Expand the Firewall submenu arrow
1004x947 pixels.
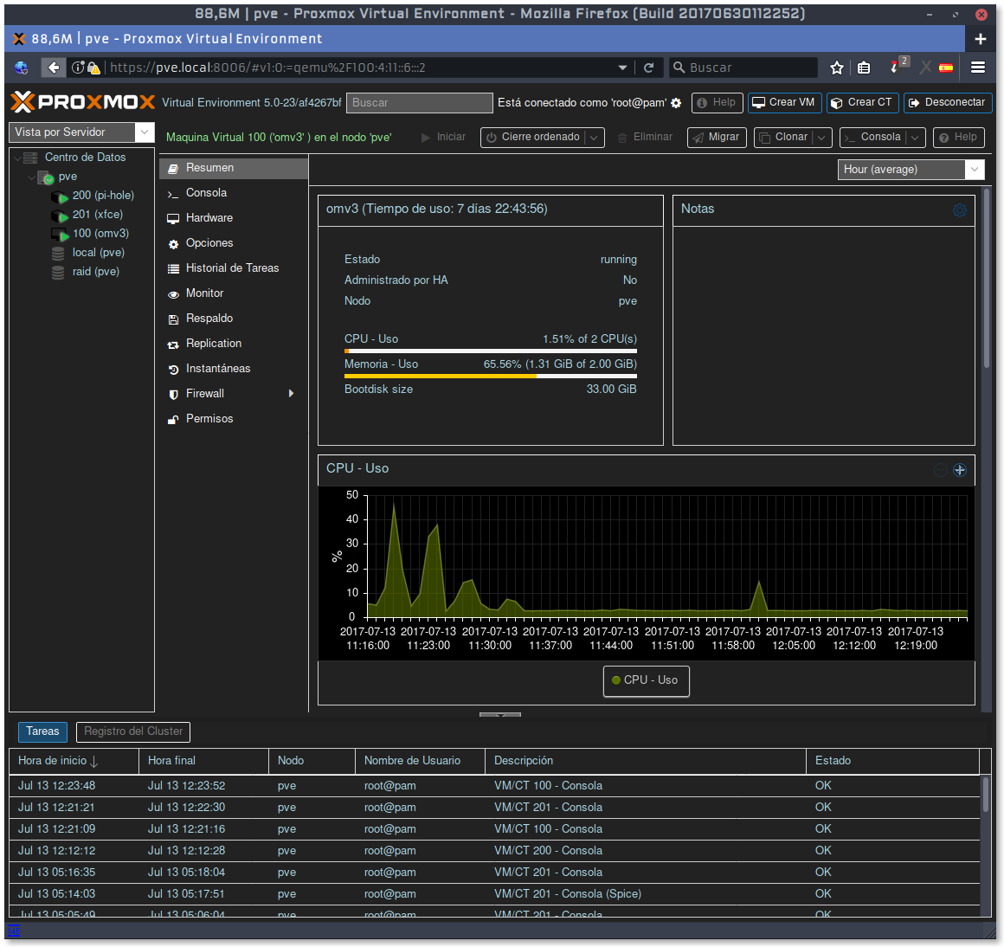tap(292, 394)
